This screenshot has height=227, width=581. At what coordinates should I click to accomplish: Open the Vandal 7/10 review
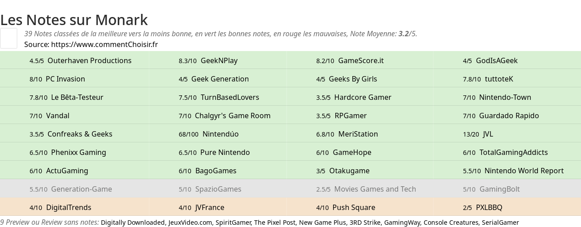[49, 116]
